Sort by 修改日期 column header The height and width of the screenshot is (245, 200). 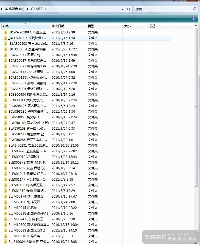click(x=68, y=26)
